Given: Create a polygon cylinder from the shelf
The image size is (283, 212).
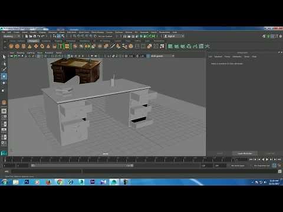Looking at the screenshot, I should tap(24, 47).
